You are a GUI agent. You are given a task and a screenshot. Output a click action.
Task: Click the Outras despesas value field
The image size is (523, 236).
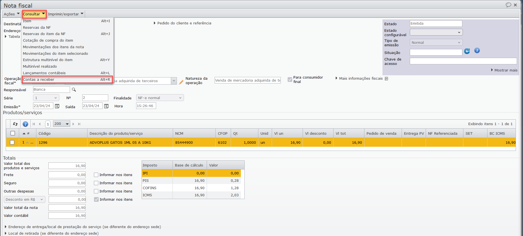pos(67,191)
